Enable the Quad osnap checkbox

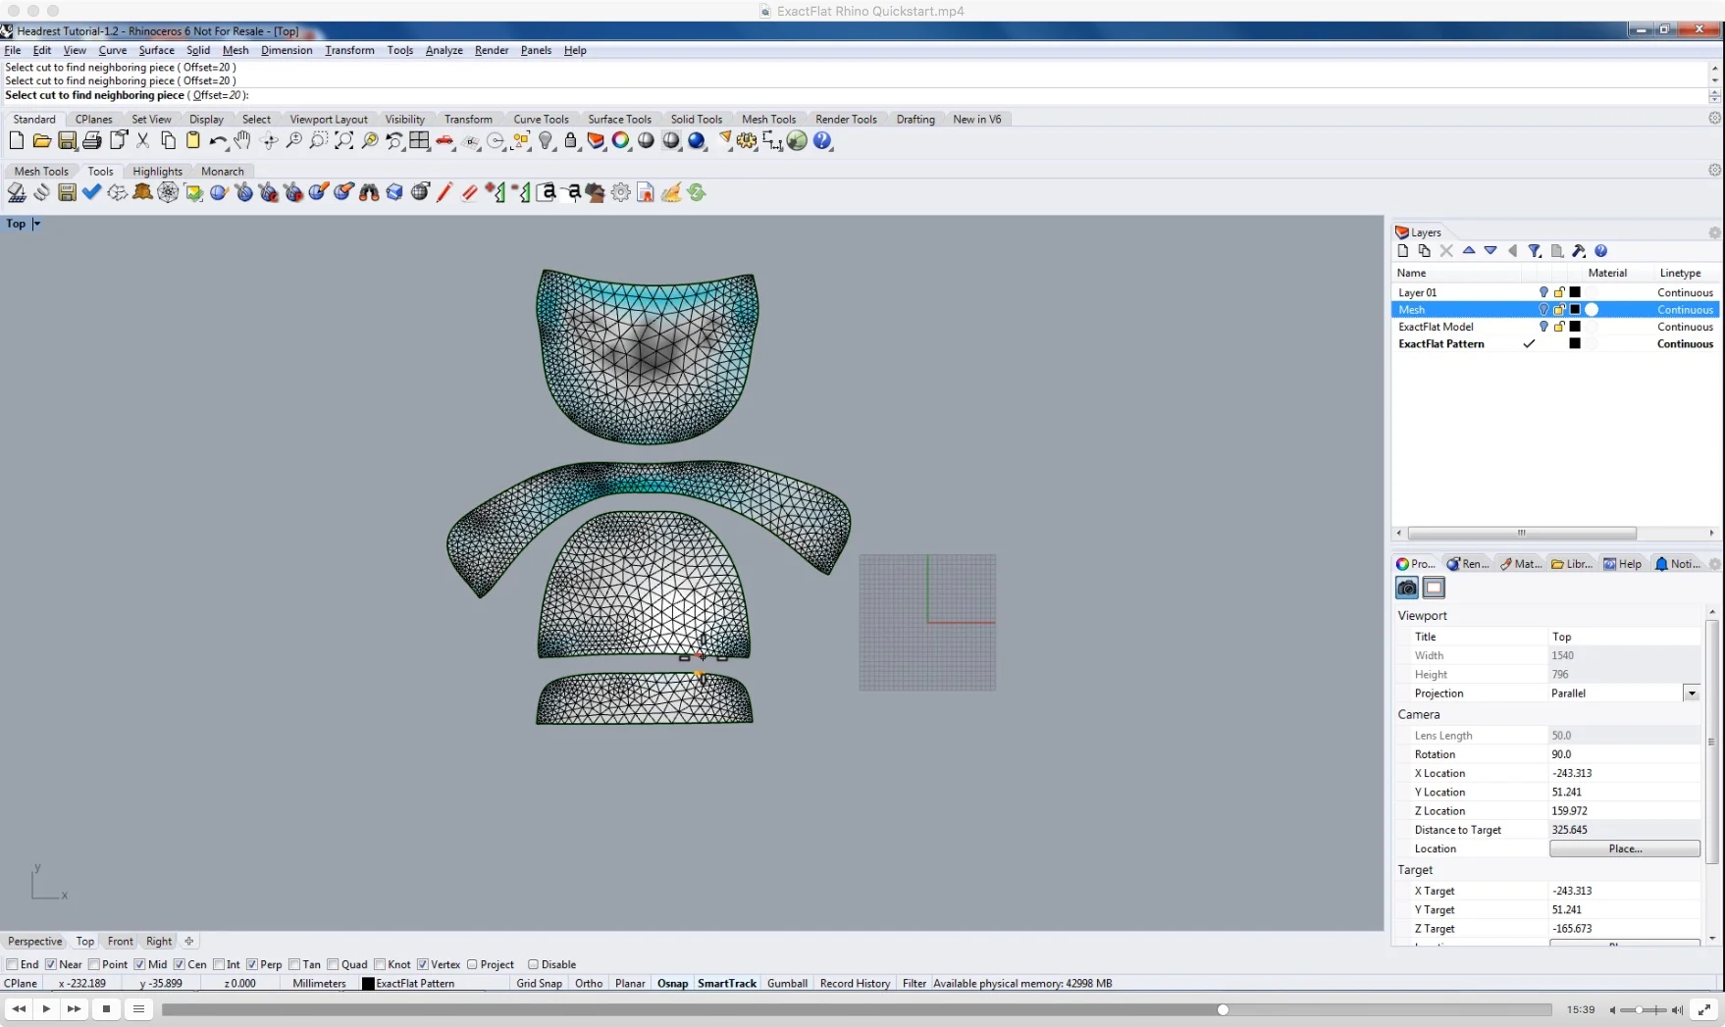click(333, 964)
